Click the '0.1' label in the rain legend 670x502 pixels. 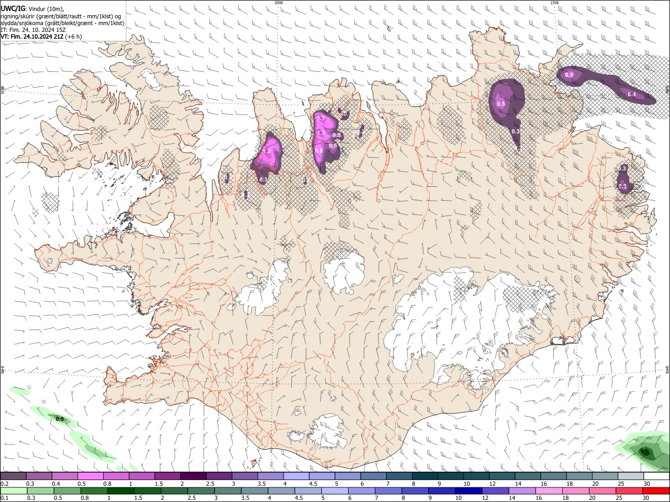[x=4, y=498]
